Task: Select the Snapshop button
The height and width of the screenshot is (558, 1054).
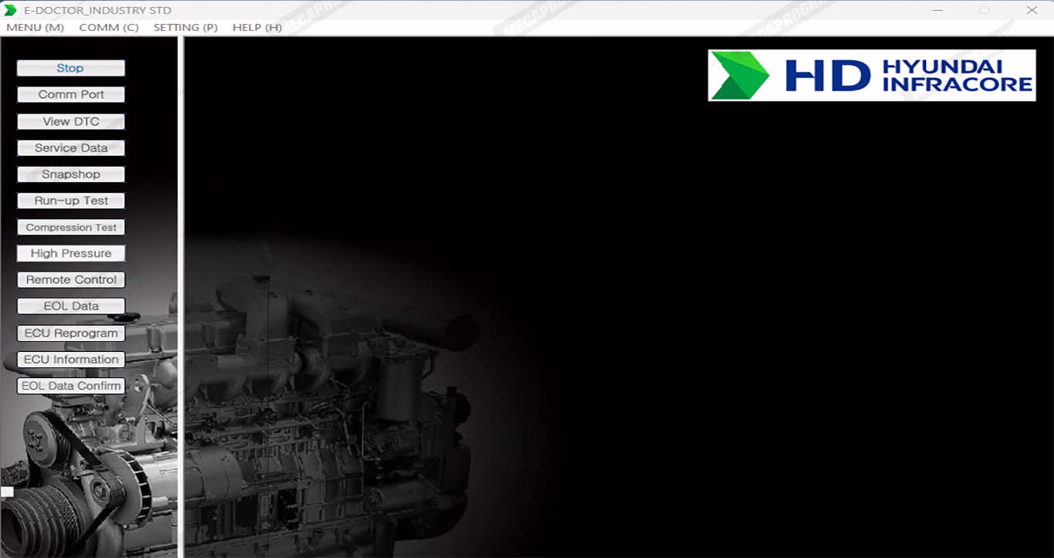Action: click(70, 174)
